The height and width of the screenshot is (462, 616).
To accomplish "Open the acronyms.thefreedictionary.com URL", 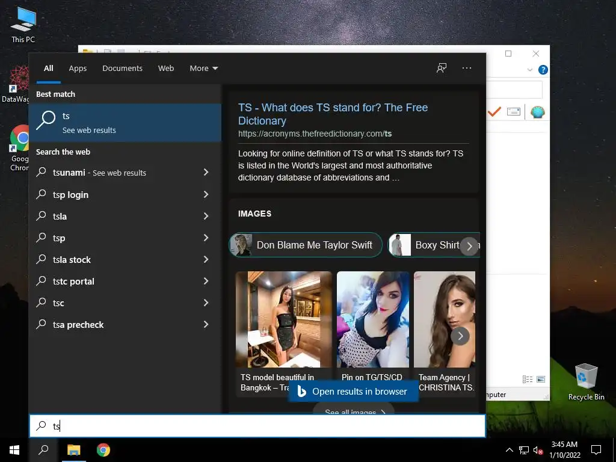I will pos(315,134).
